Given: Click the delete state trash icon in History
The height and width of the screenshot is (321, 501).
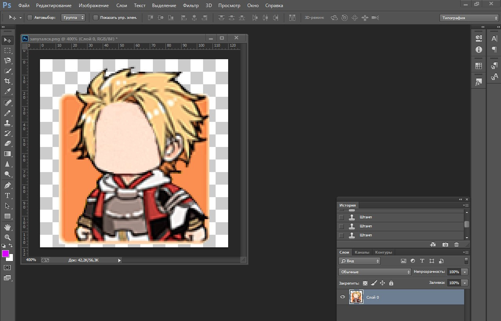Looking at the screenshot, I should coord(456,245).
